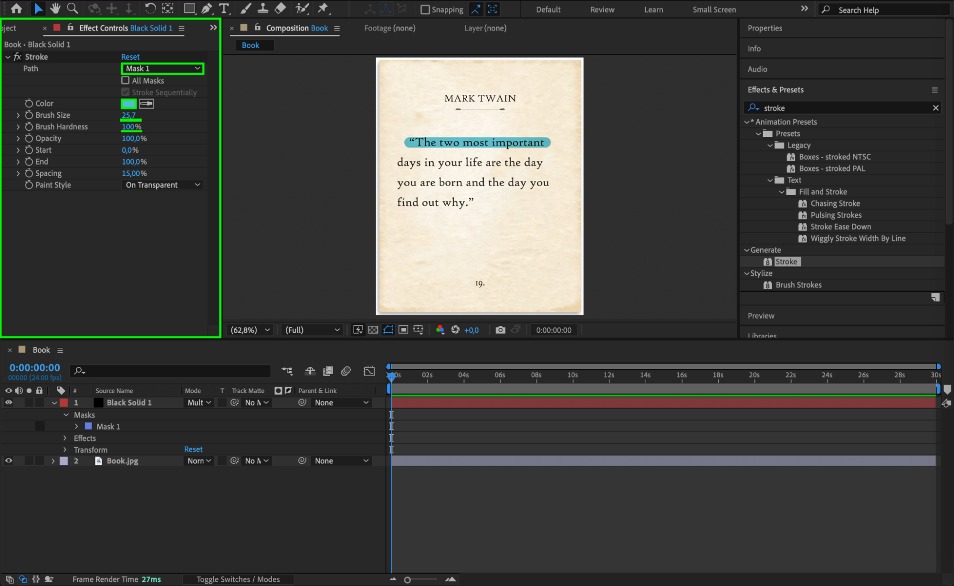Select the Pen tool in the toolbar

[207, 8]
